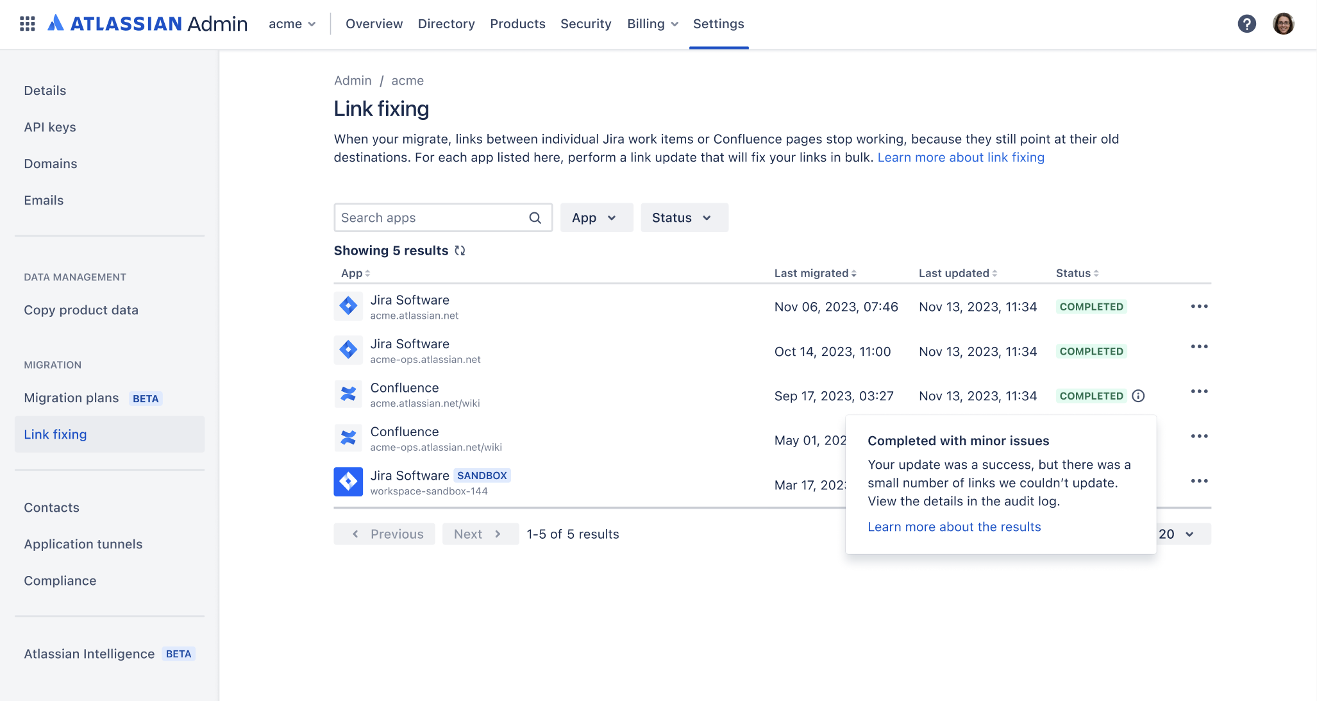
Task: Click the Confluence icon for acme.atlassian.net/wiki
Action: click(x=348, y=394)
